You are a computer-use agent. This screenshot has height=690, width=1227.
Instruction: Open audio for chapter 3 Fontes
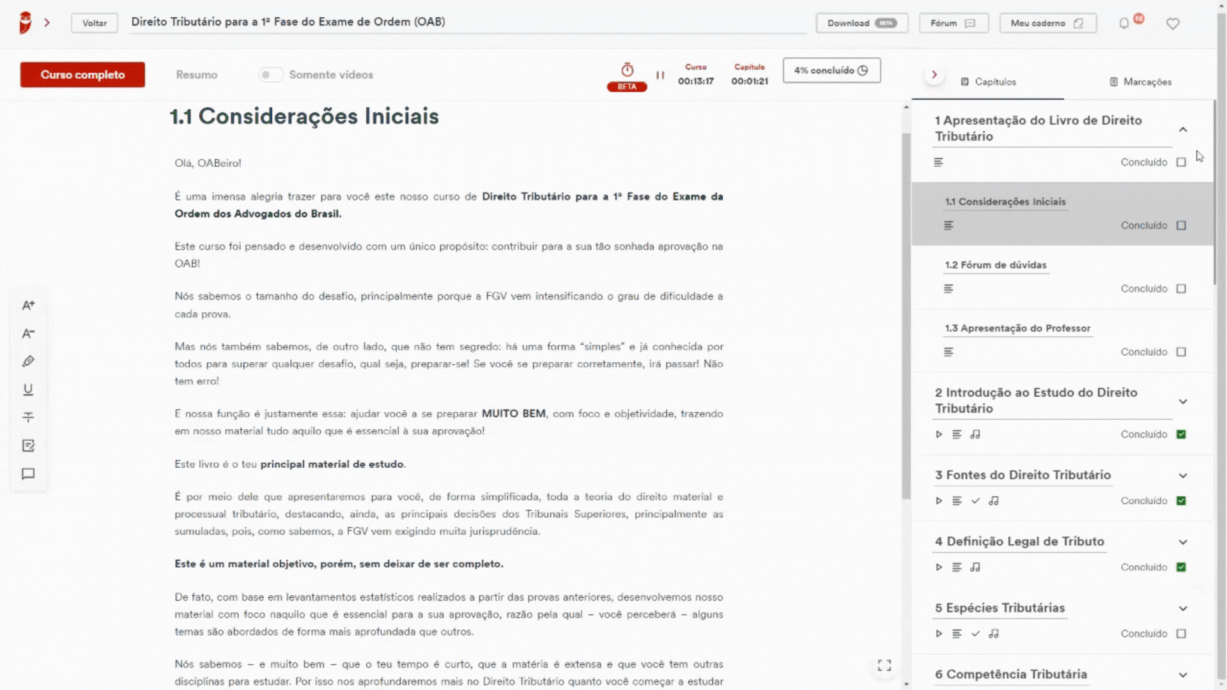[994, 501]
